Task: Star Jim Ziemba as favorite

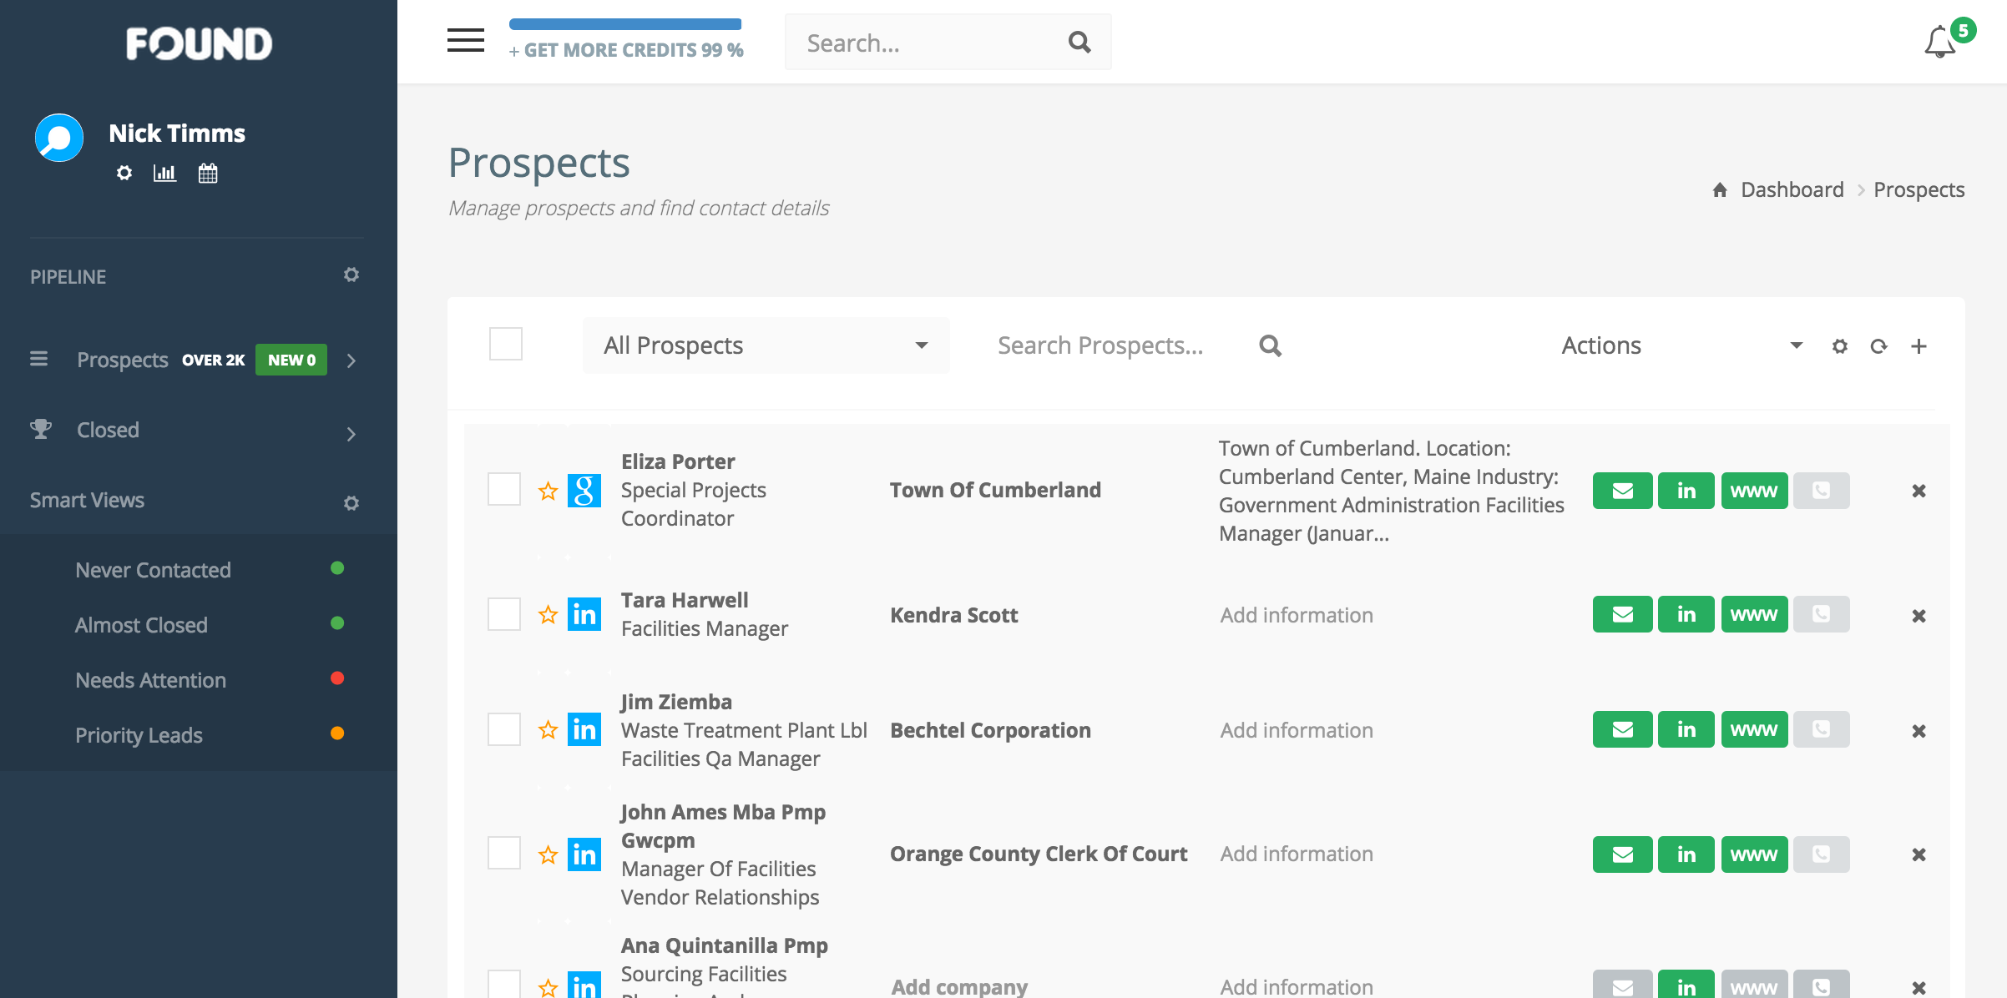Action: coord(548,730)
